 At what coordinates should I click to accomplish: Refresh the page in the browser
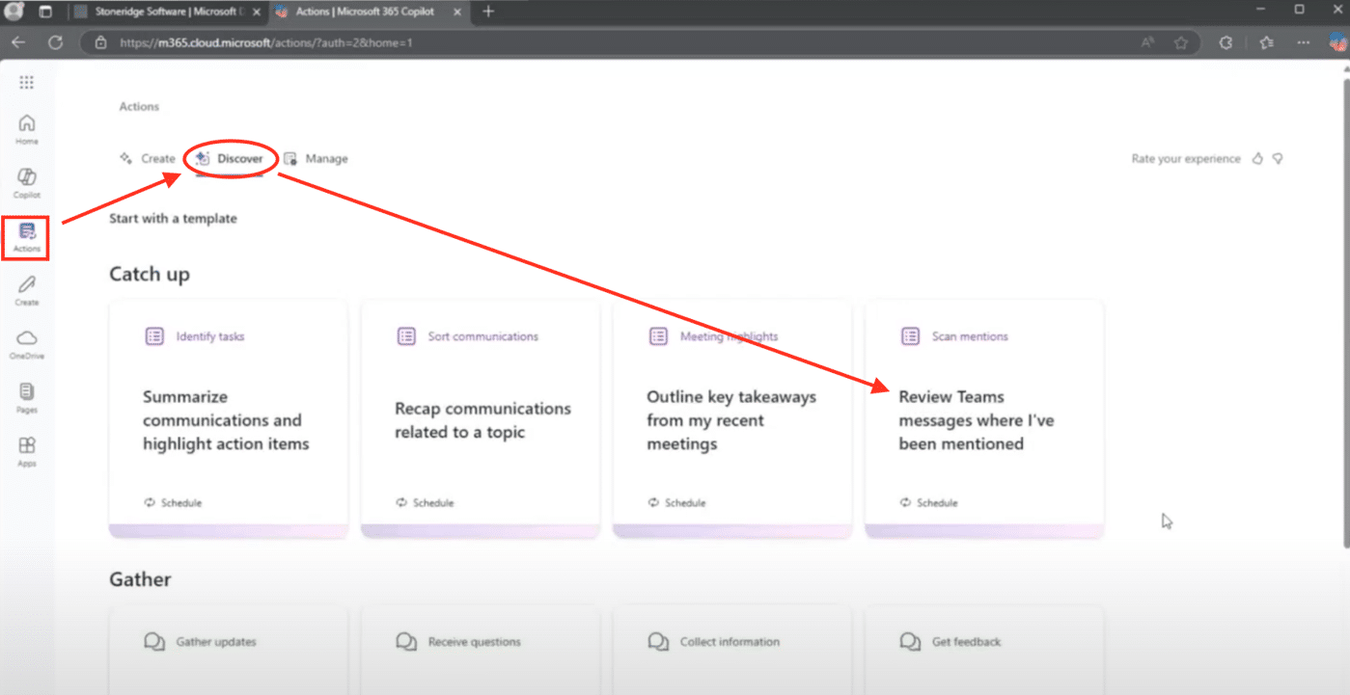coord(55,42)
